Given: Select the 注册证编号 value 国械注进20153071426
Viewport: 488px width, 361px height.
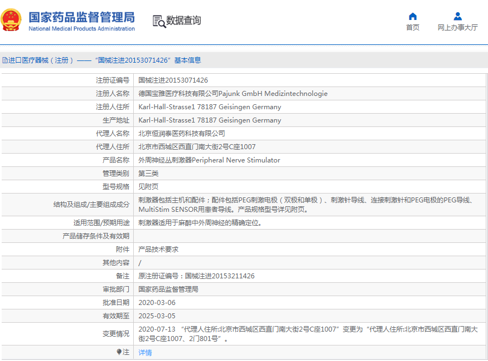Looking at the screenshot, I should click(173, 80).
